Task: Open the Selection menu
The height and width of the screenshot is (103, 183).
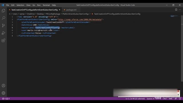Action: (20, 5)
